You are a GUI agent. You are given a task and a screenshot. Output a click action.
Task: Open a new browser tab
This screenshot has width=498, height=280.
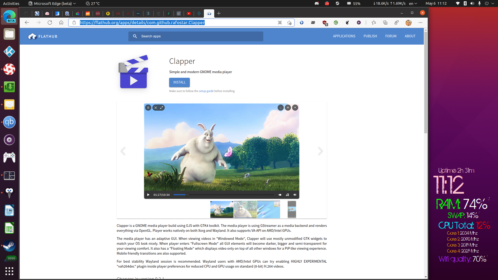pyautogui.click(x=219, y=13)
